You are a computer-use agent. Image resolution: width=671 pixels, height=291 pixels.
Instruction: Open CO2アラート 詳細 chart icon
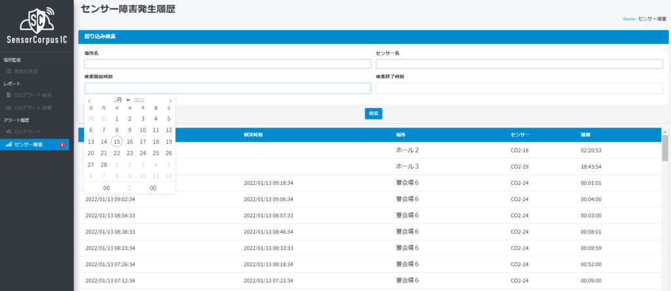click(9, 107)
